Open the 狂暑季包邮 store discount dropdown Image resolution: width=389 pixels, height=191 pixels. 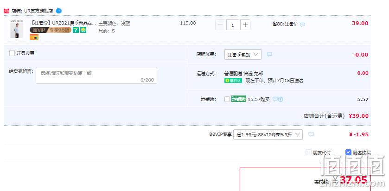[x=242, y=55]
